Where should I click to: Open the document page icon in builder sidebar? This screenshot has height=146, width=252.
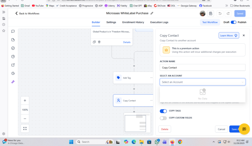13,40
